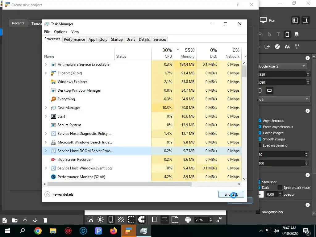
Task: Open the compass navigation icon
Action: coord(277,47)
